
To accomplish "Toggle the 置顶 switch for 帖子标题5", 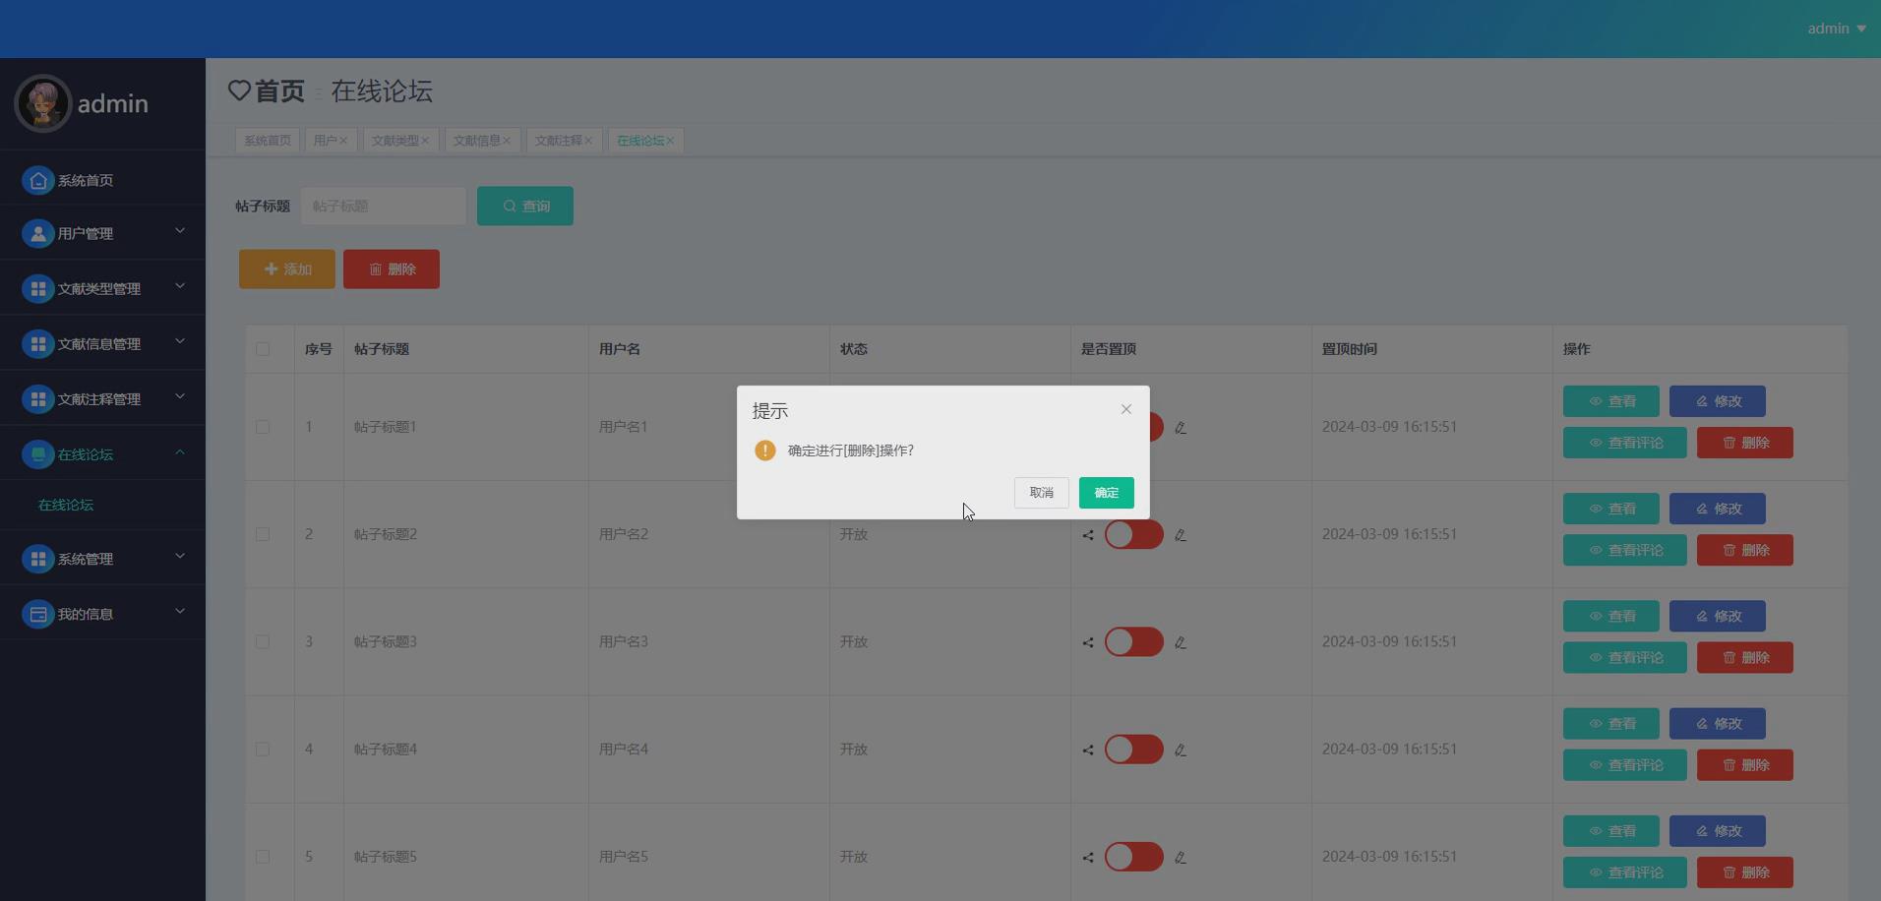I will 1133,856.
